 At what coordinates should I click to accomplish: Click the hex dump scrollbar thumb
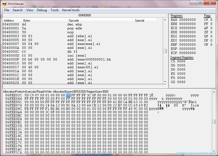coord(214,121)
